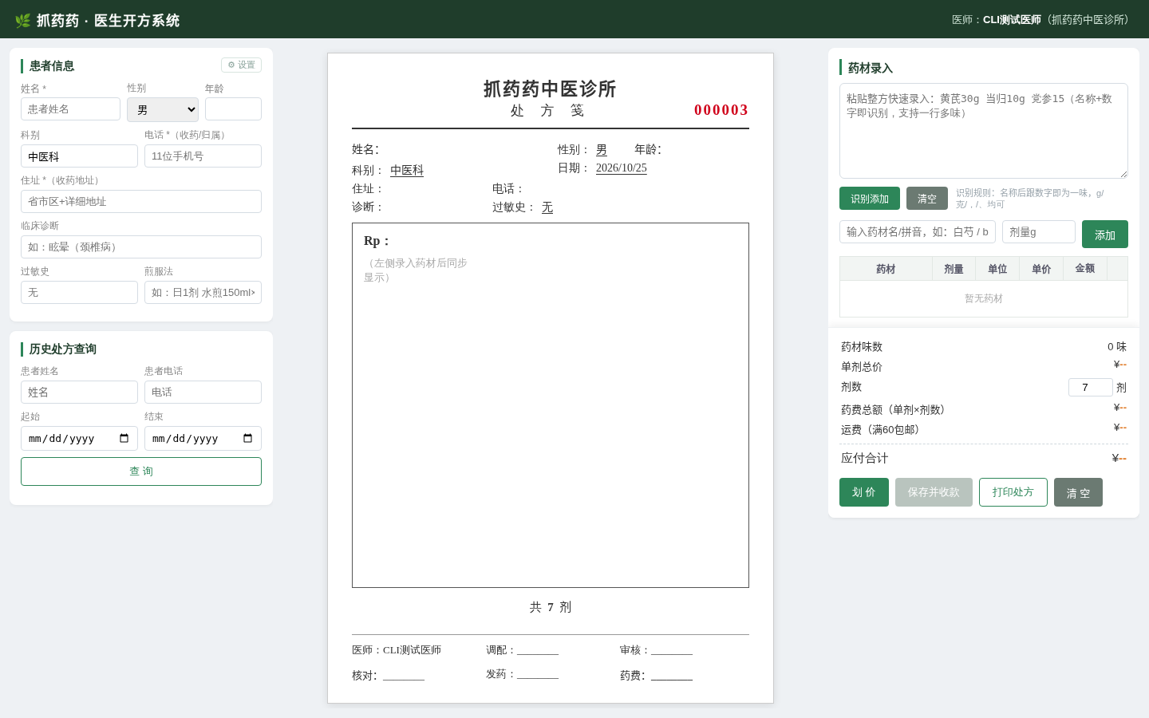
Task: Click the 共 7 剂 text on prescription
Action: tap(551, 607)
